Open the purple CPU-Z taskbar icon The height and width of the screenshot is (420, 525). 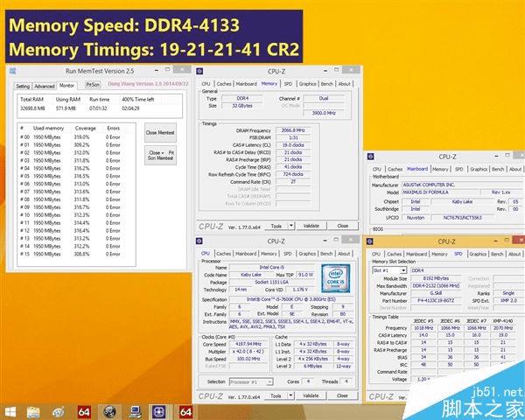159,411
